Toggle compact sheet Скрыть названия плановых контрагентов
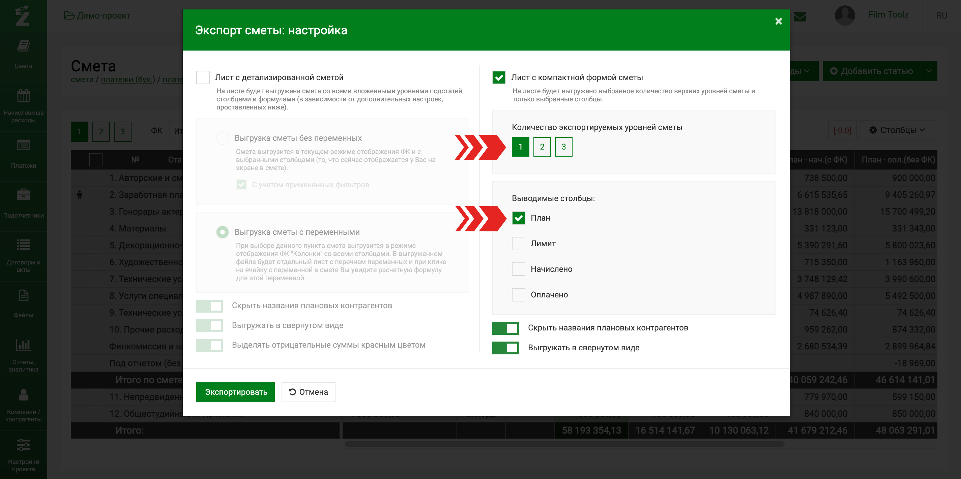The height and width of the screenshot is (479, 961). click(x=505, y=328)
